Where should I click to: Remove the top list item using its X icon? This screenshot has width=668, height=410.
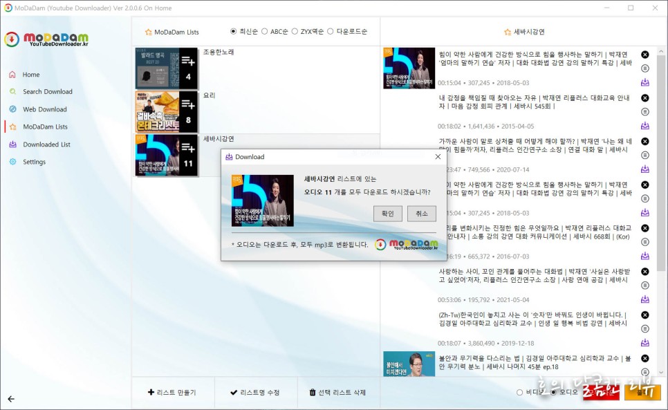pos(645,54)
